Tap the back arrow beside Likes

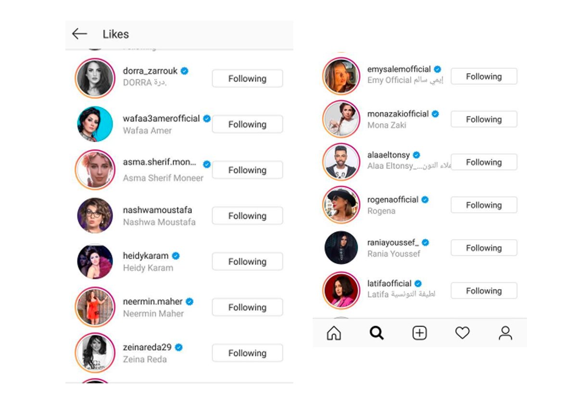pyautogui.click(x=79, y=34)
